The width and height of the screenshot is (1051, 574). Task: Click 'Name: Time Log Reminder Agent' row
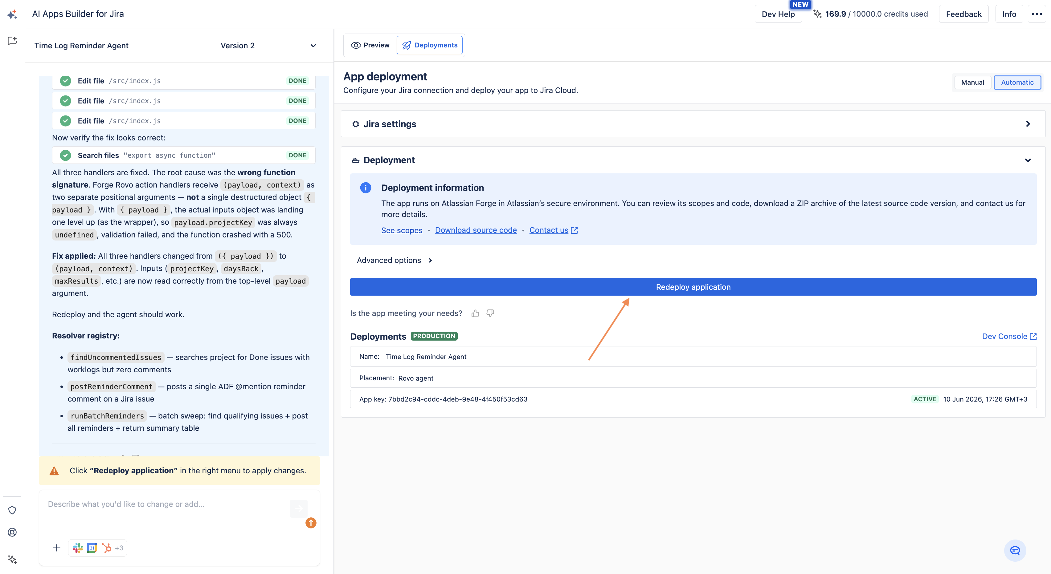tap(693, 357)
